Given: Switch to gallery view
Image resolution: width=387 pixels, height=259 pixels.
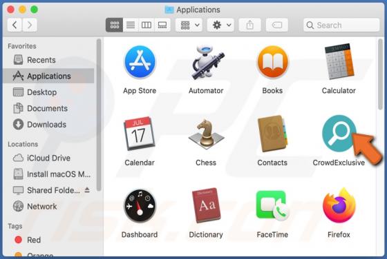Looking at the screenshot, I should (x=162, y=25).
